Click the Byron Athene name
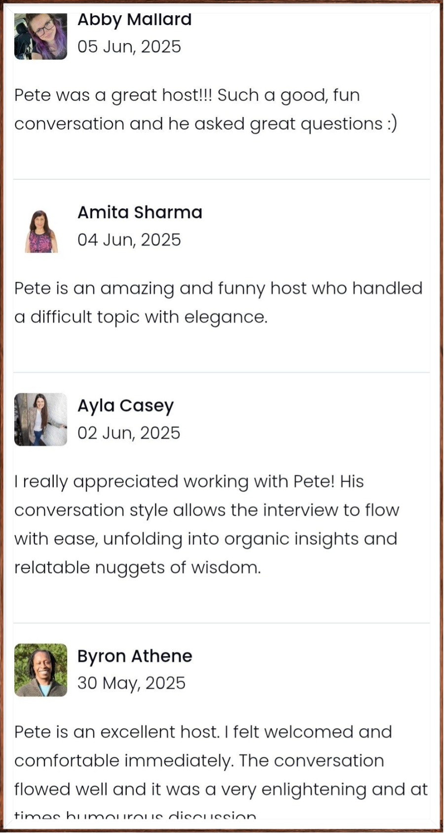The image size is (444, 833). 135,656
